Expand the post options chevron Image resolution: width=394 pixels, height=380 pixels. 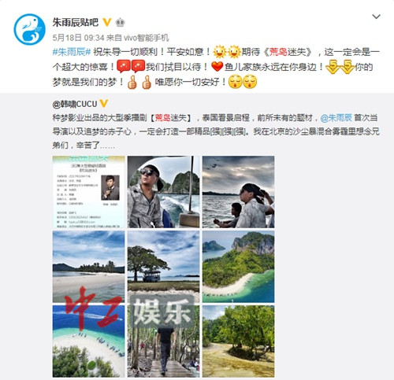pyautogui.click(x=377, y=17)
